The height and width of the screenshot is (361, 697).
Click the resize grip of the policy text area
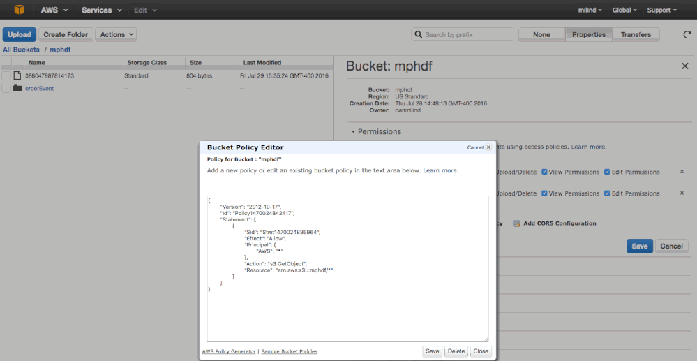tap(486, 339)
